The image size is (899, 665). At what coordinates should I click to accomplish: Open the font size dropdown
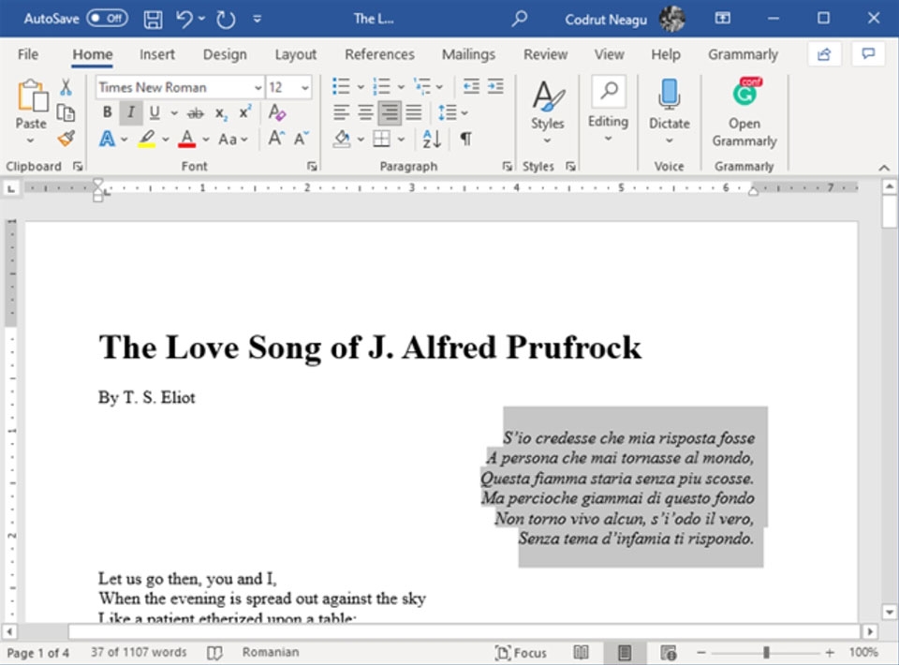pyautogui.click(x=305, y=87)
